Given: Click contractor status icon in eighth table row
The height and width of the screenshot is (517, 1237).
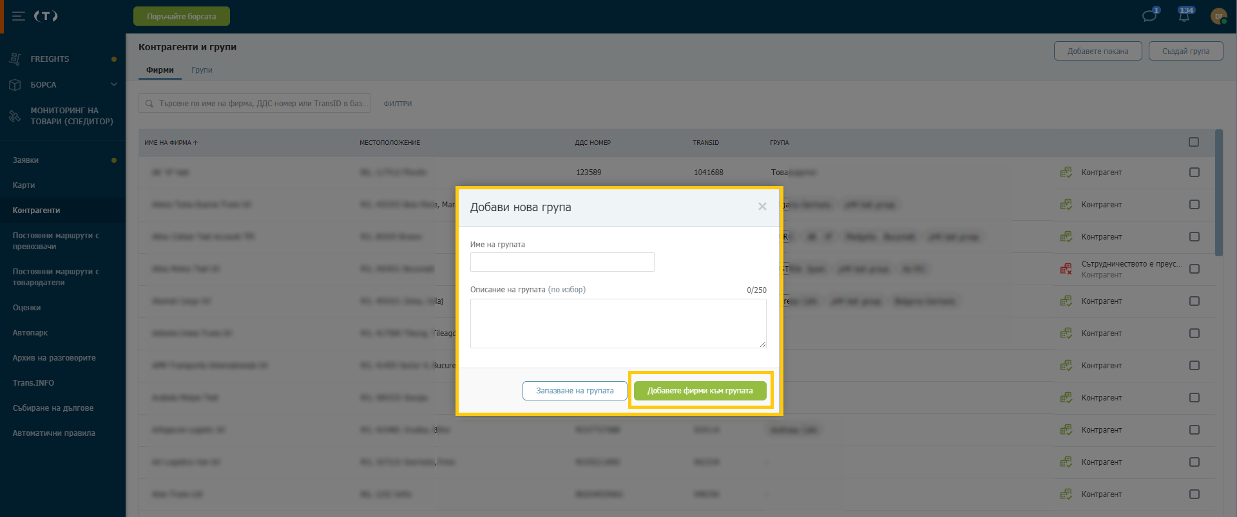Looking at the screenshot, I should (x=1066, y=398).
